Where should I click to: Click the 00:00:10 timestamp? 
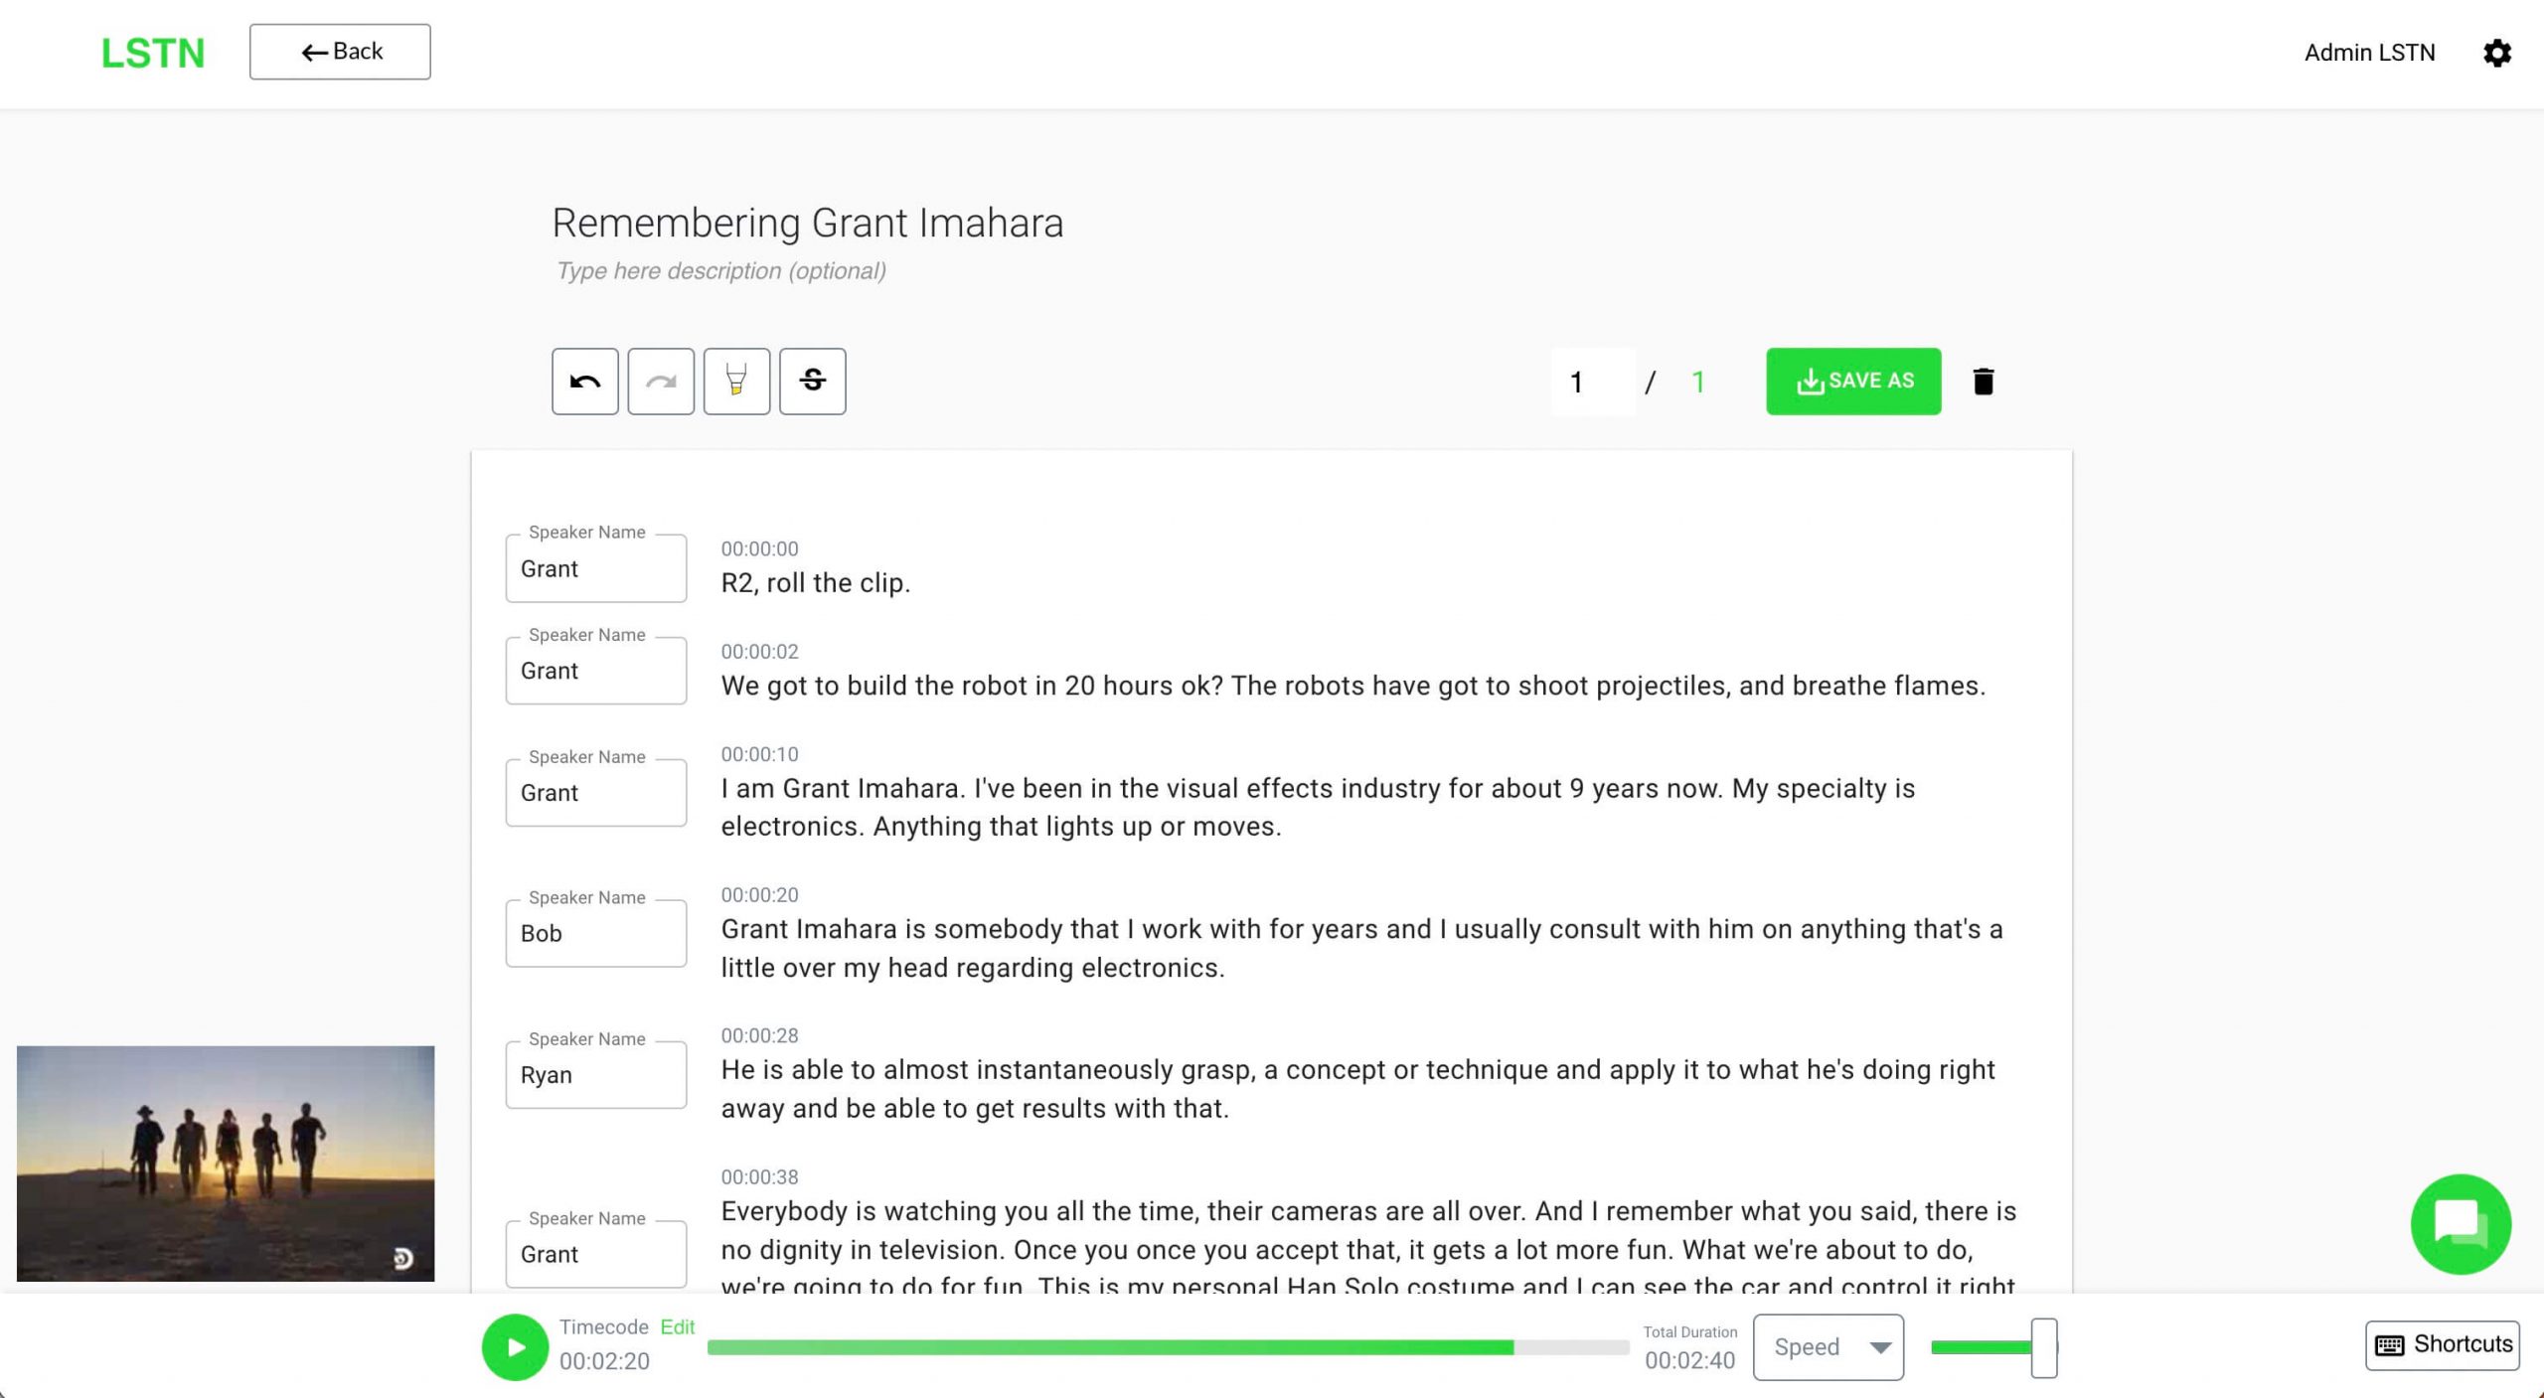click(x=759, y=754)
